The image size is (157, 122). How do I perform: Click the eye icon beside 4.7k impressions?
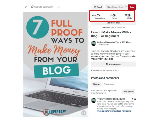coord(93,15)
